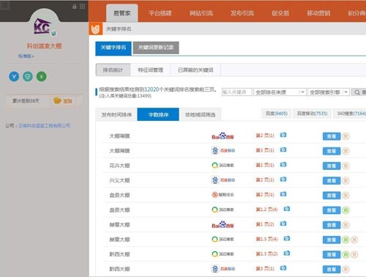
Task: Switch to the 已屏蔽的关键词 sub-tab
Action: (195, 70)
